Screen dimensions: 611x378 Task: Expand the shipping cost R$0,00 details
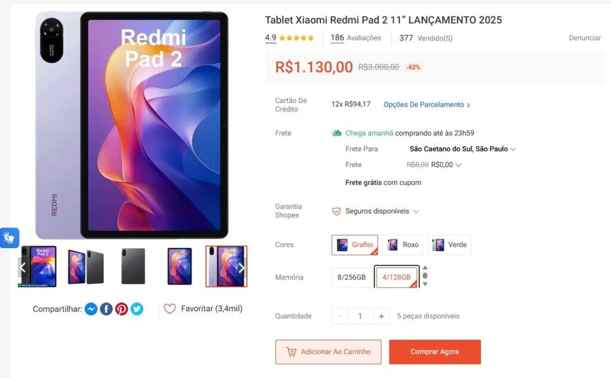[446, 165]
